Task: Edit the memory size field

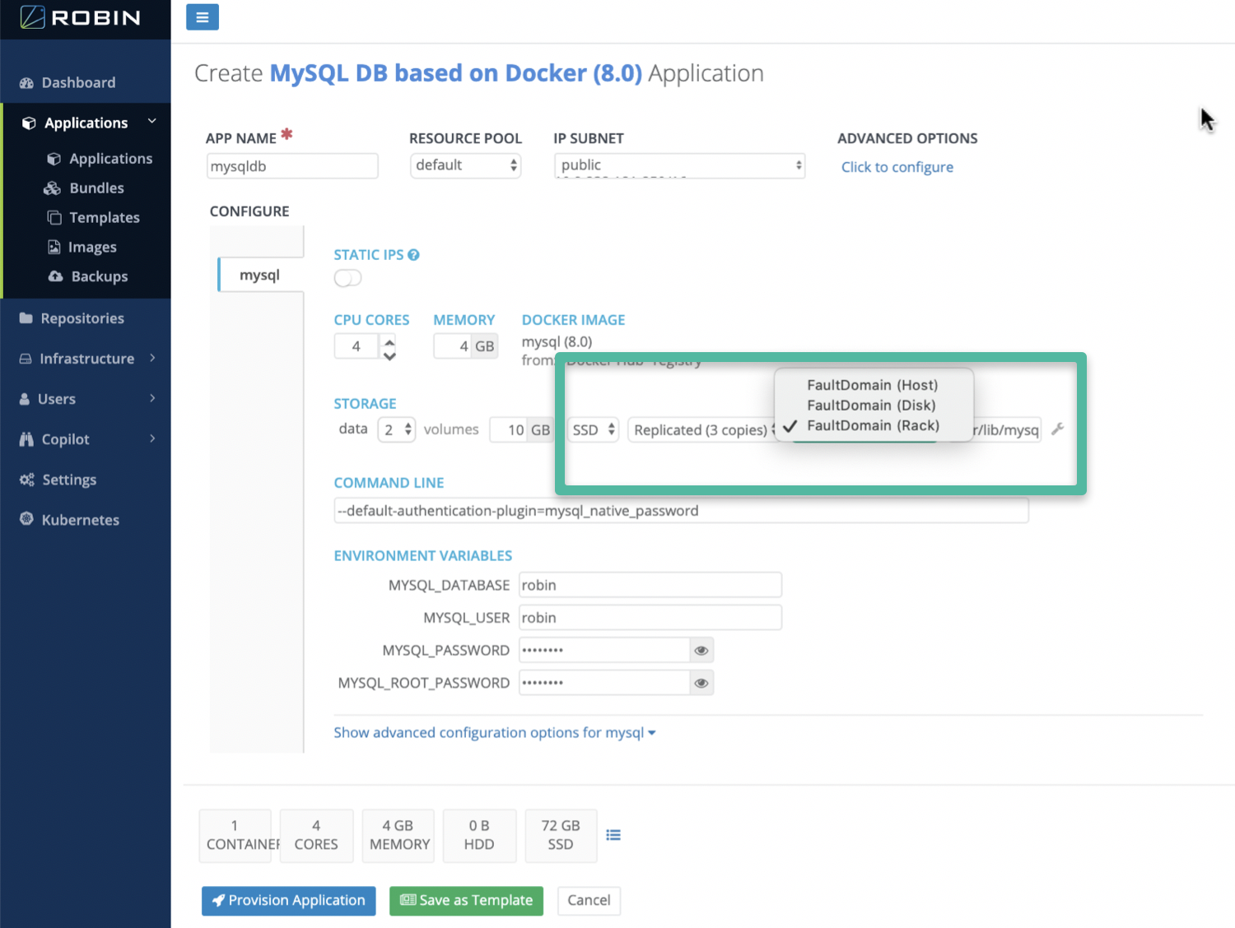Action: pyautogui.click(x=453, y=346)
